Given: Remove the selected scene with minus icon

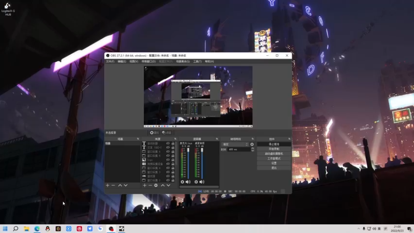Looking at the screenshot, I should click(113, 185).
